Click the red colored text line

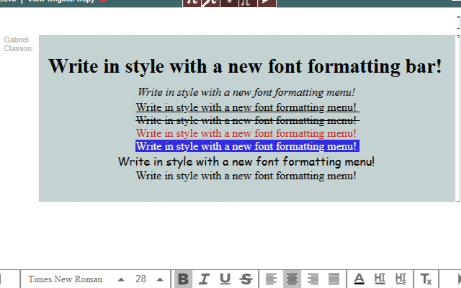click(246, 133)
